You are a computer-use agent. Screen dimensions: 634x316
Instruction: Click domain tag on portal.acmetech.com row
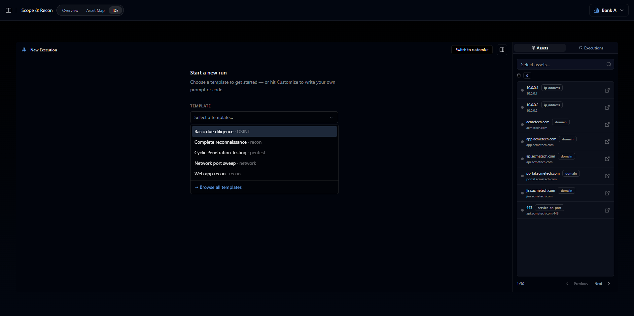(x=571, y=173)
